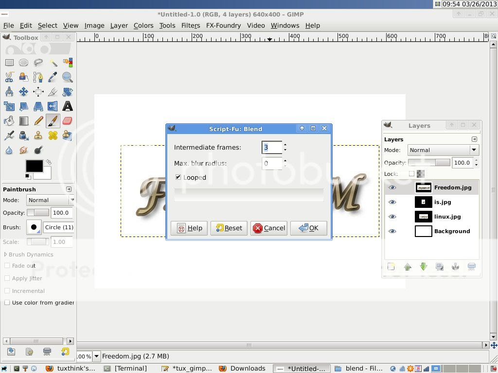
Task: Cancel the Script-Fu Blend dialog
Action: pos(268,228)
